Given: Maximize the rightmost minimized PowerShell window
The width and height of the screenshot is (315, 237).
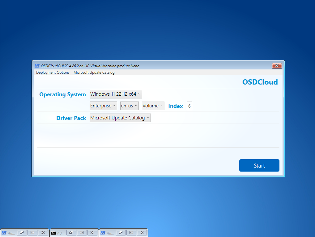Looking at the screenshot, I should coord(131,233).
